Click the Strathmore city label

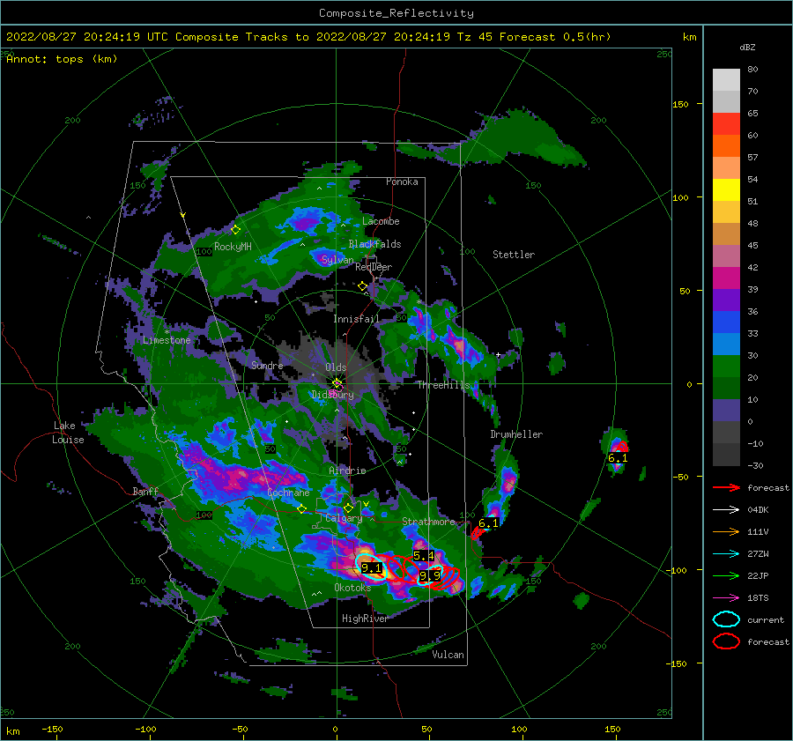tap(429, 522)
